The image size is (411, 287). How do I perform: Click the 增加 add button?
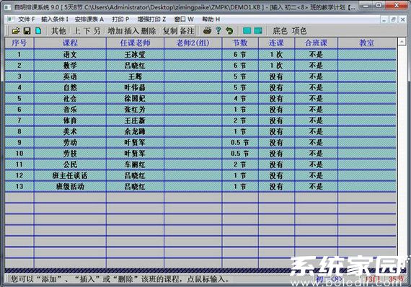click(115, 31)
